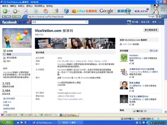This screenshot has width=167, height=125.
Task: Switch to the PDA應用 browser tab
Action: [x=29, y=115]
